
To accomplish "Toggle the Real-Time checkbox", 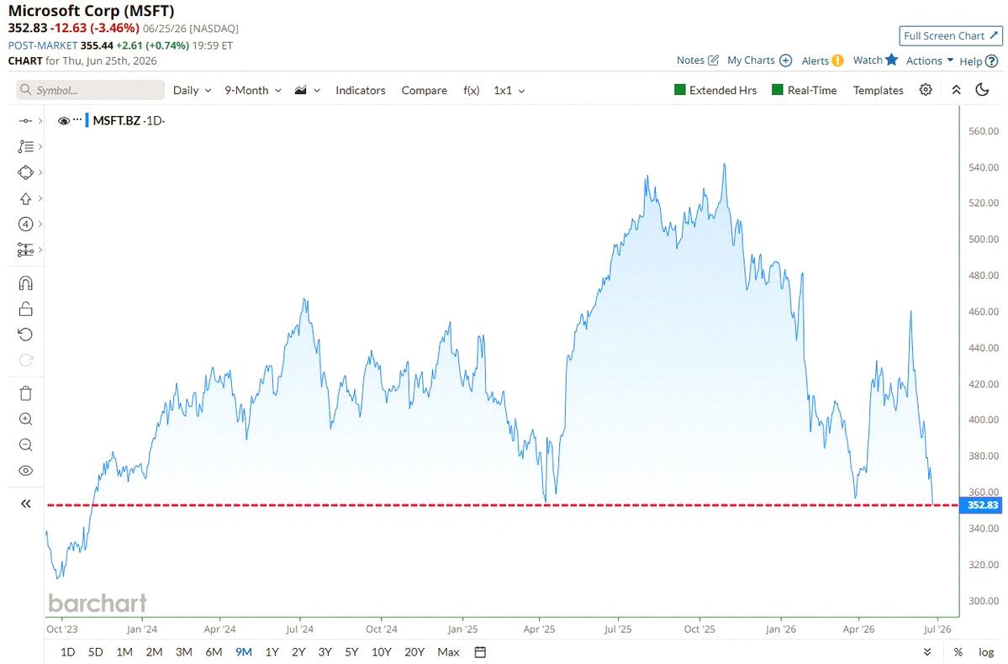I will click(805, 90).
